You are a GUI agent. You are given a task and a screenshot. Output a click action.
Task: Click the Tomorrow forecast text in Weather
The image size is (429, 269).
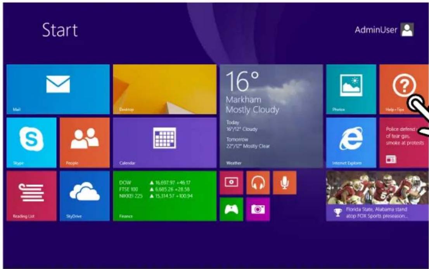(x=247, y=143)
